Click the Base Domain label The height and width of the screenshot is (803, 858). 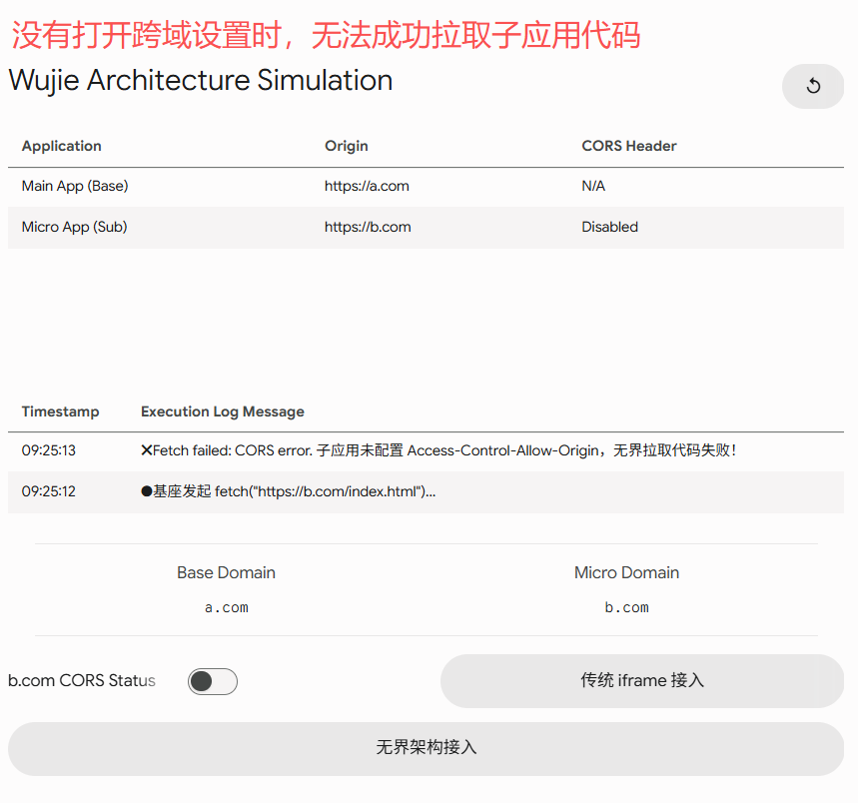pos(226,572)
